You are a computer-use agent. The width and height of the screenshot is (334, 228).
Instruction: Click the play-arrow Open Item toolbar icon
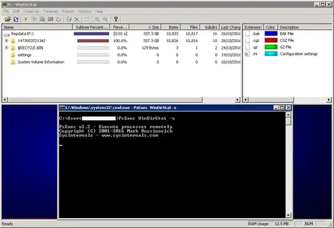pos(26,19)
